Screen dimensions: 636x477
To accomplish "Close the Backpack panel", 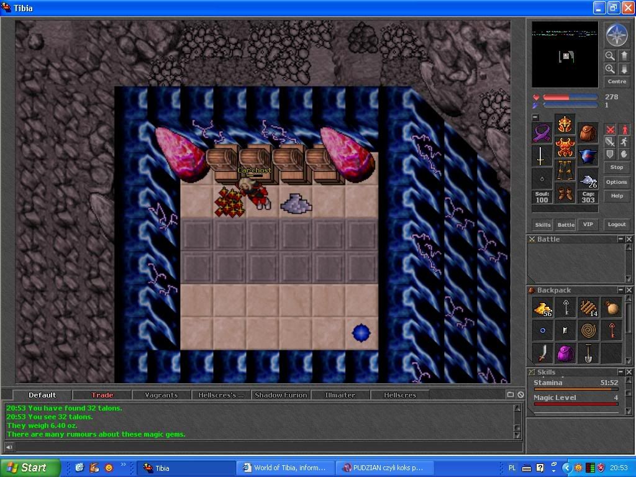I will [629, 290].
